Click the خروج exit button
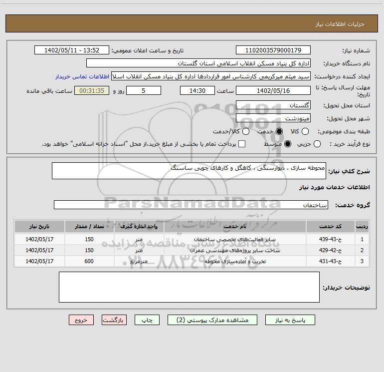The image size is (384, 372). pos(81,320)
